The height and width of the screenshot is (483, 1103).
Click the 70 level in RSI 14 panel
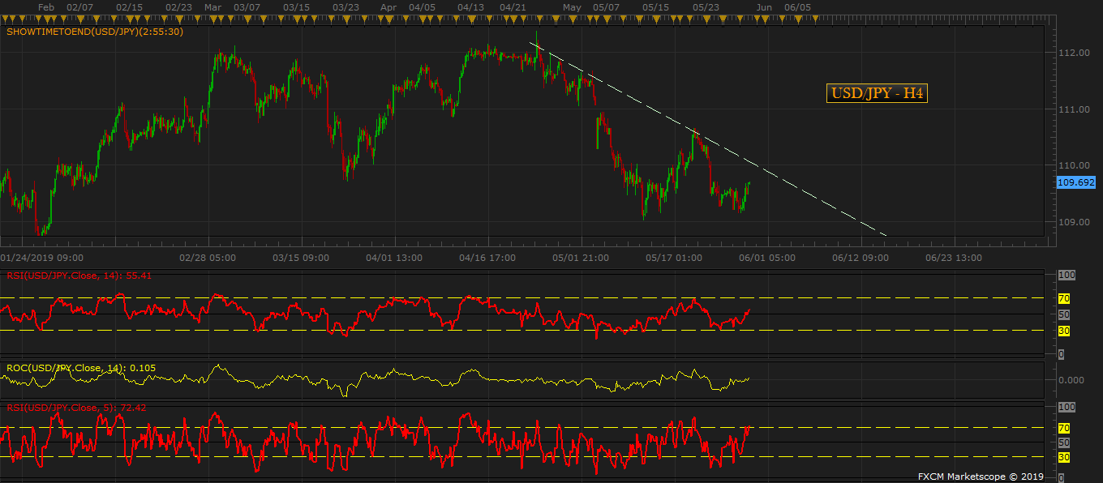[1064, 299]
